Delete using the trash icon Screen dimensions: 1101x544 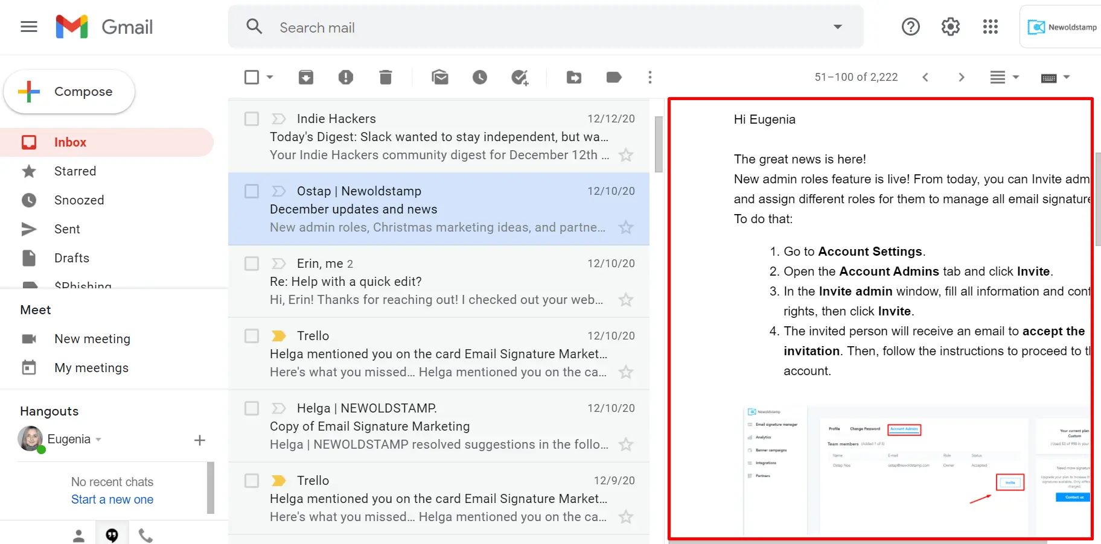pos(386,77)
